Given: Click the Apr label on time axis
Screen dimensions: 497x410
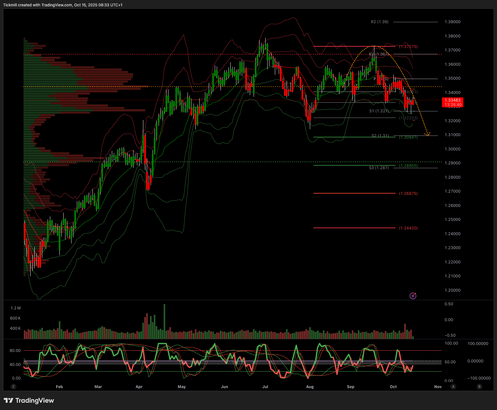Looking at the screenshot, I should 139,387.
